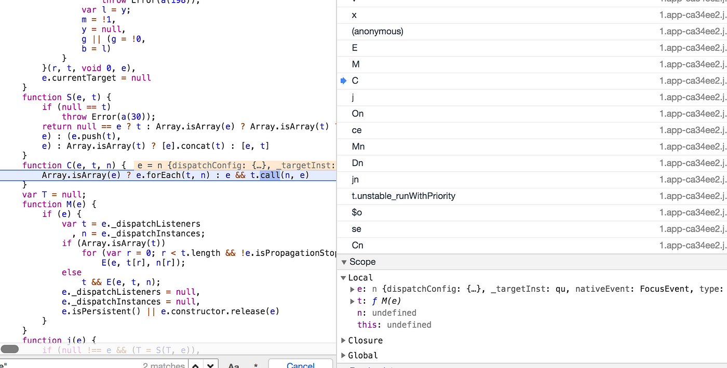Click code line 'function S(e, t) {'
This screenshot has width=727, height=368.
(67, 97)
